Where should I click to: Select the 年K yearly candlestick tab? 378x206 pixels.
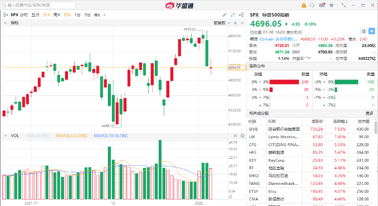point(97,15)
